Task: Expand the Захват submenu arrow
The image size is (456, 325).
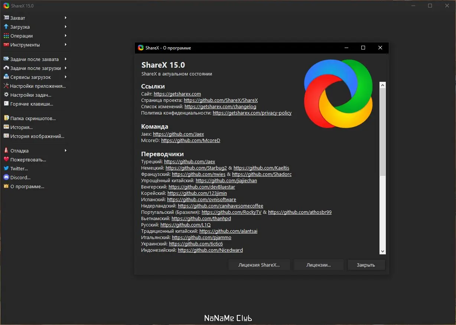Action: tap(65, 18)
